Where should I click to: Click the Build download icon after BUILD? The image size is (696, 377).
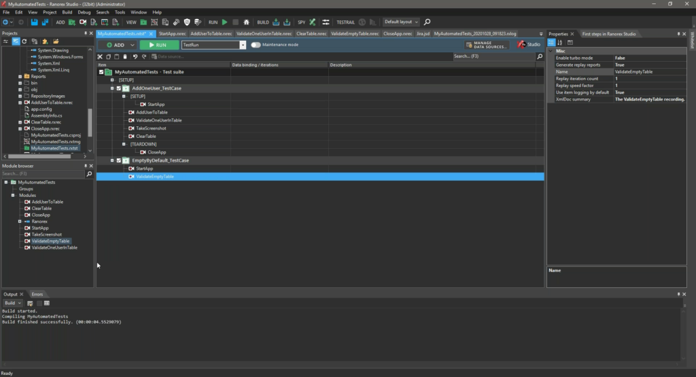click(276, 22)
